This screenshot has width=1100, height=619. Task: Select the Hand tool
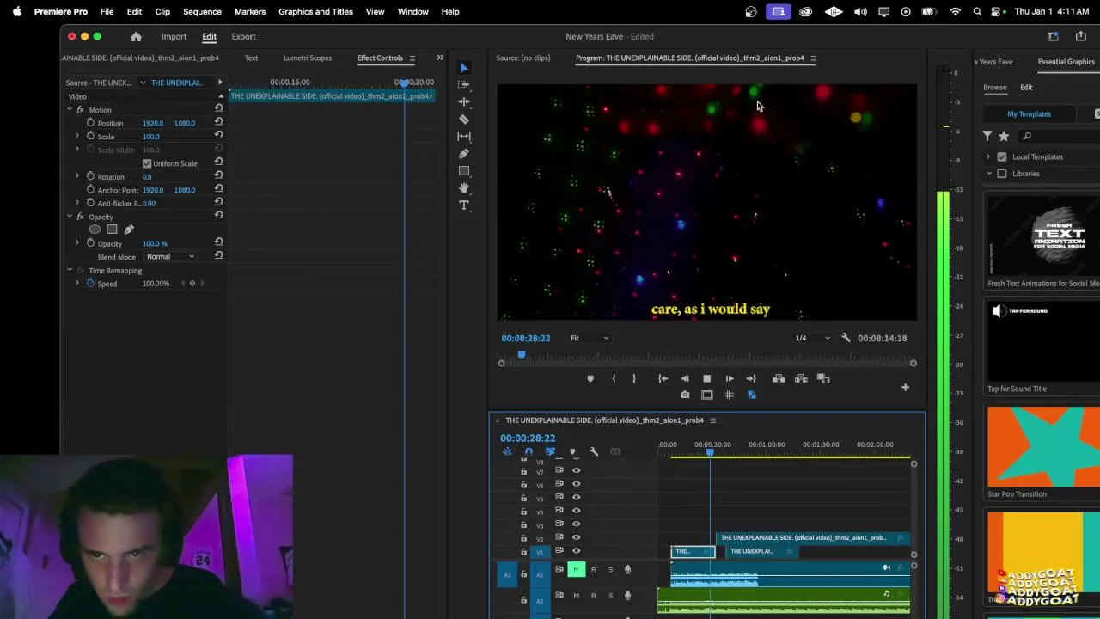(x=464, y=187)
